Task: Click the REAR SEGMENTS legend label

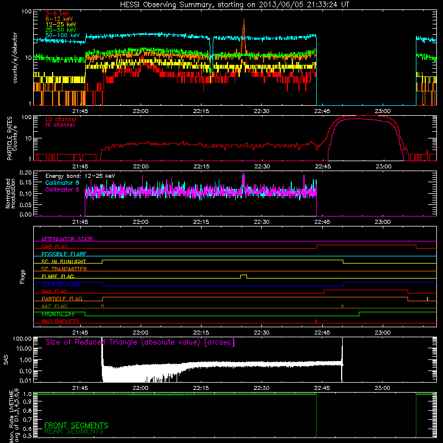Action: pos(74,431)
